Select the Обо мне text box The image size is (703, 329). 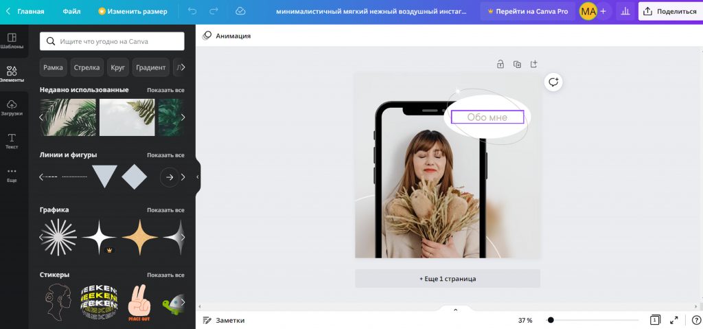tap(487, 117)
